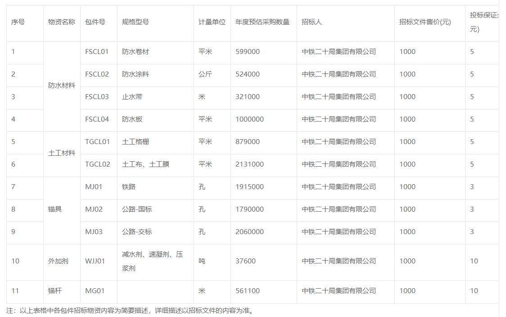Click the 年度预估采购数量 column header

click(x=262, y=22)
